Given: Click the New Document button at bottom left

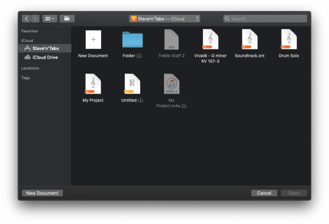Looking at the screenshot, I should point(42,193).
